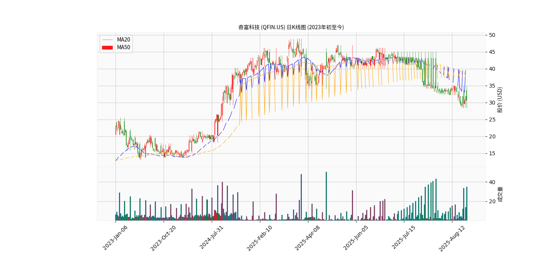Image resolution: width=539 pixels, height=269 pixels.
Task: Click the 2023-Oct-20 date label
Action: [163, 238]
